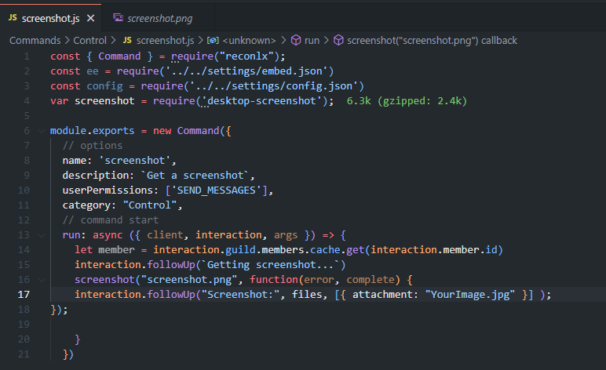Close the screenshot.js tab

pyautogui.click(x=90, y=18)
